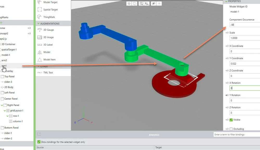Click the green plus add view icon

tap(1, 23)
